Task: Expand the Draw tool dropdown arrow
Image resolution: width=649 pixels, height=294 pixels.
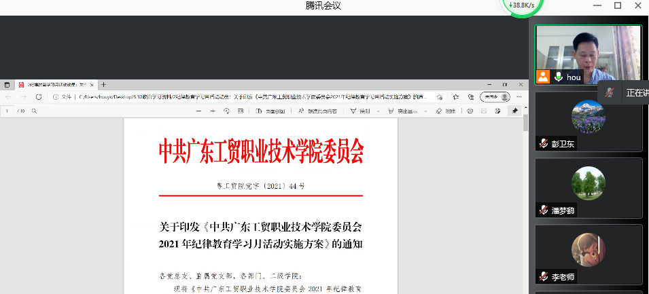Action: point(376,111)
